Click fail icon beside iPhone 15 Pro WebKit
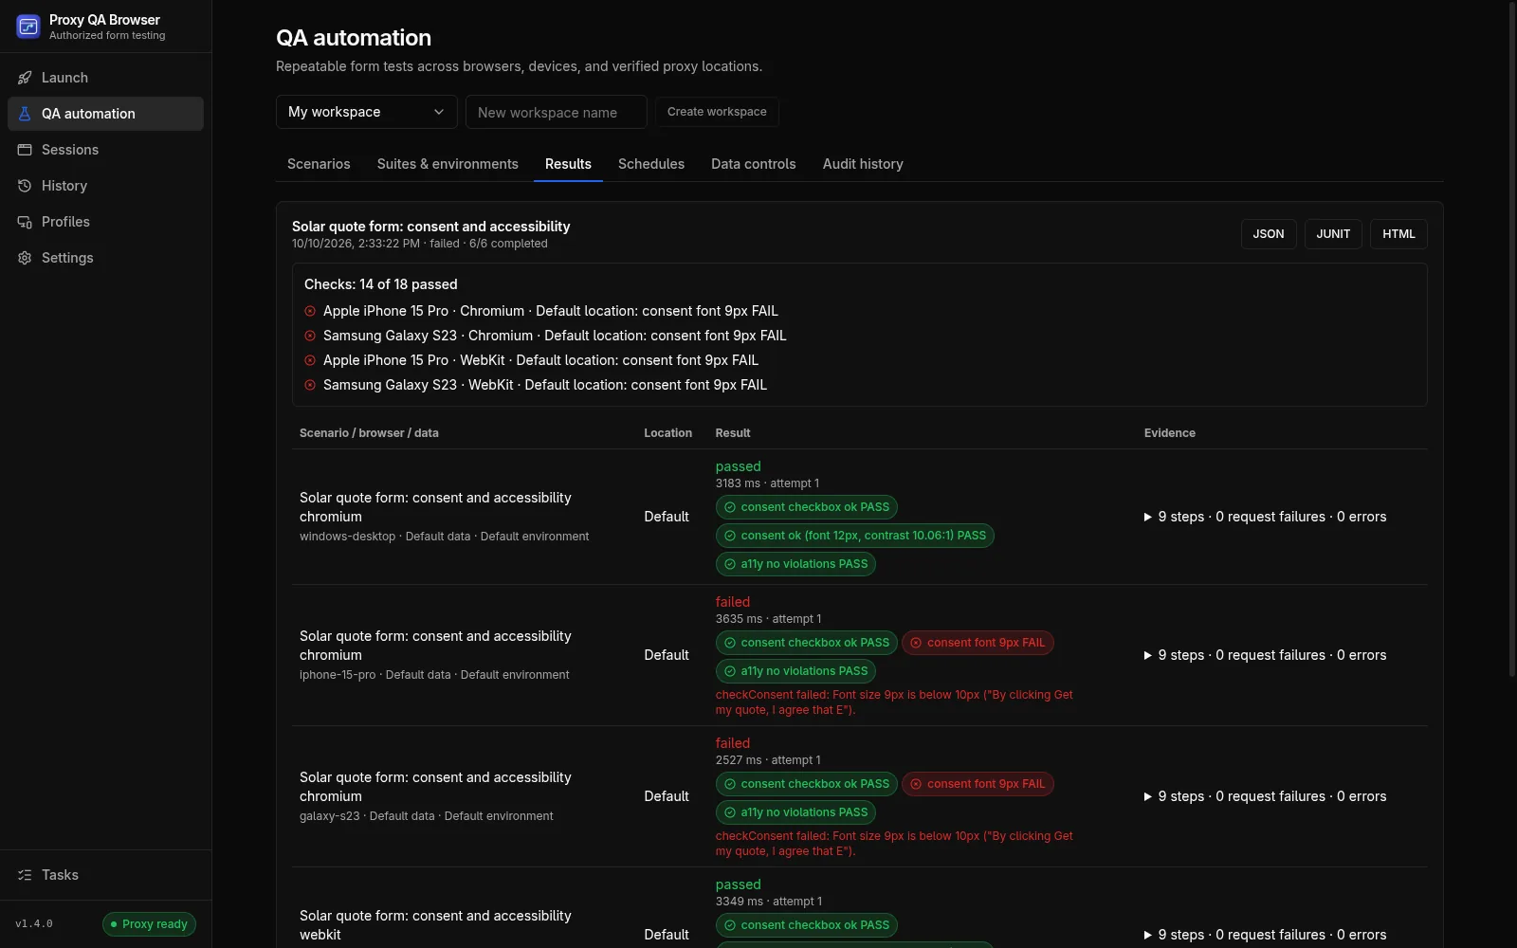1517x948 pixels. pyautogui.click(x=310, y=360)
